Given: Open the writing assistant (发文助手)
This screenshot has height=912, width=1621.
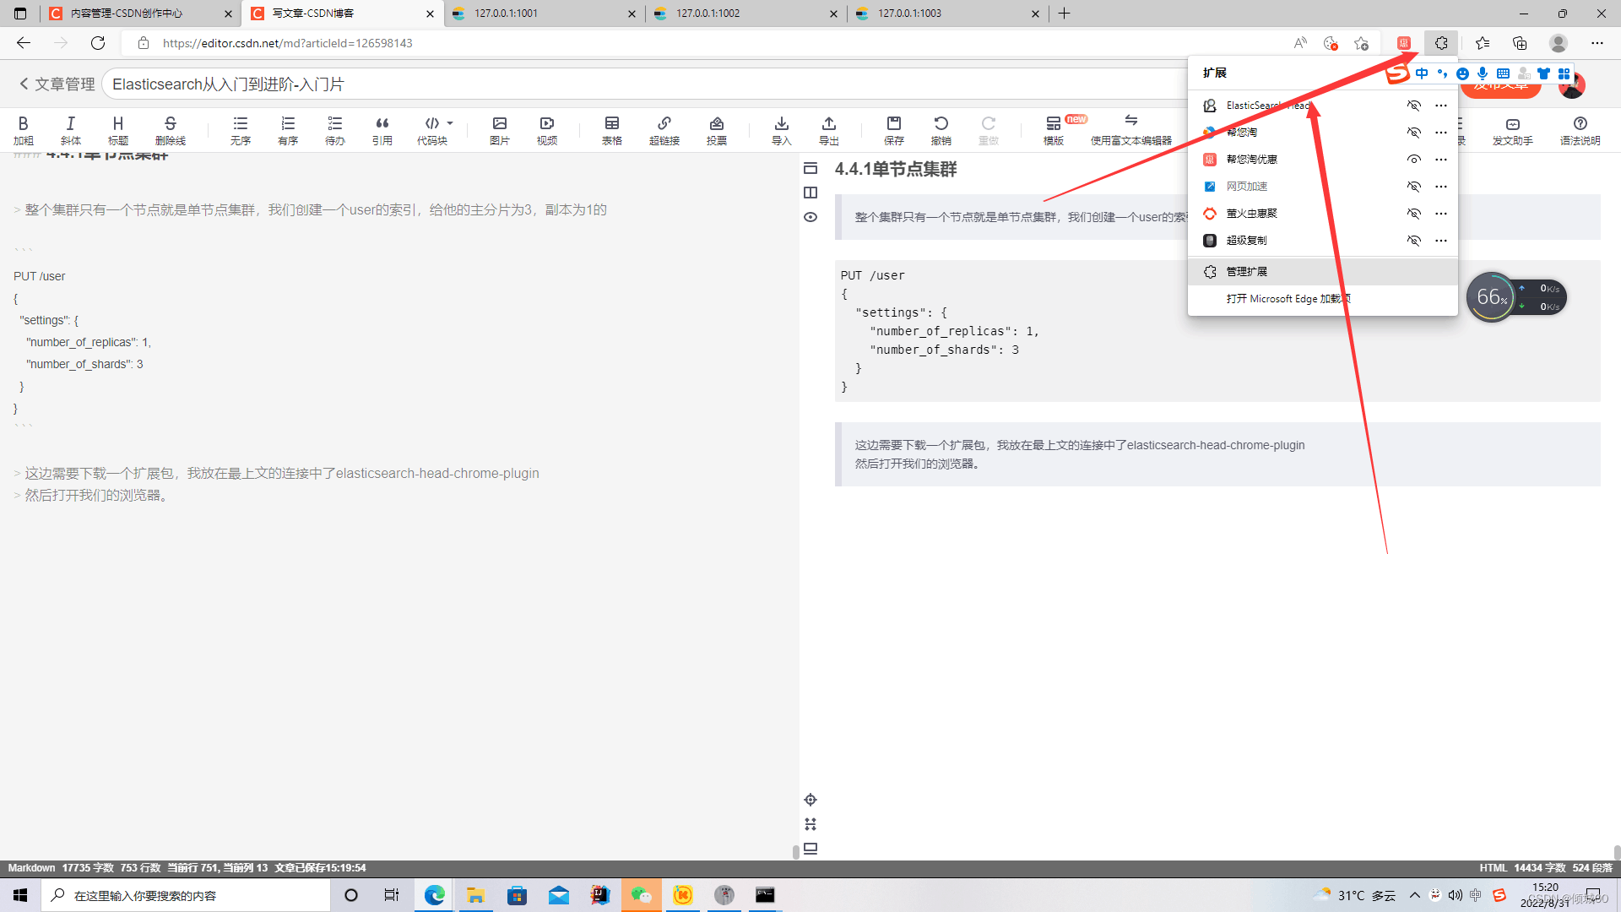Looking at the screenshot, I should click(x=1513, y=130).
